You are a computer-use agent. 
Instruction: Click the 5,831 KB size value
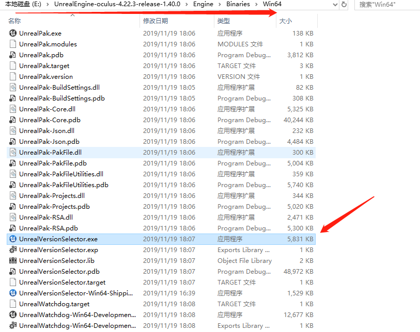click(300, 239)
